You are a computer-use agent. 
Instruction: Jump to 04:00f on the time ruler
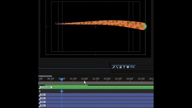[x=130, y=79]
